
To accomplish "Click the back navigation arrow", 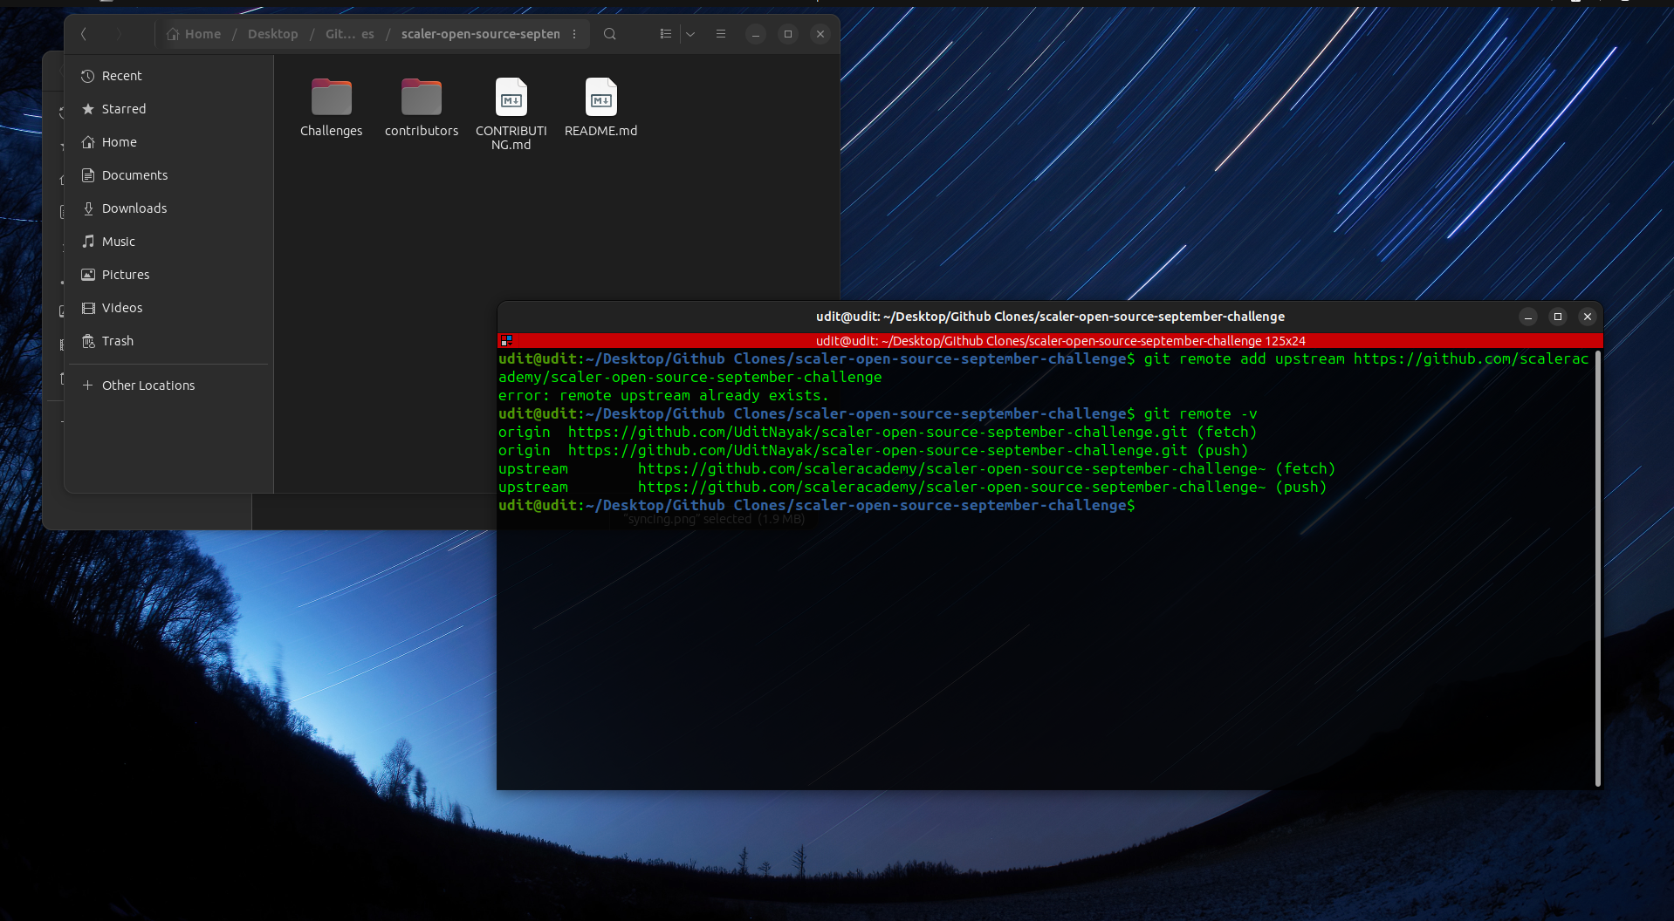I will click(x=85, y=34).
